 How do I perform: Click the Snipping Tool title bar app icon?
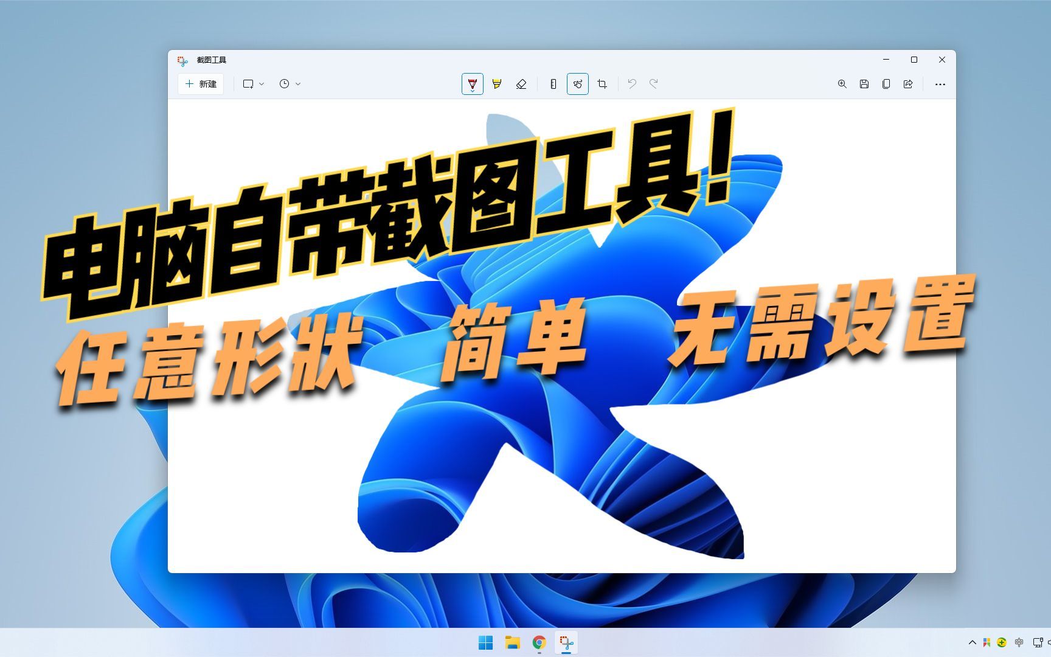(x=182, y=60)
